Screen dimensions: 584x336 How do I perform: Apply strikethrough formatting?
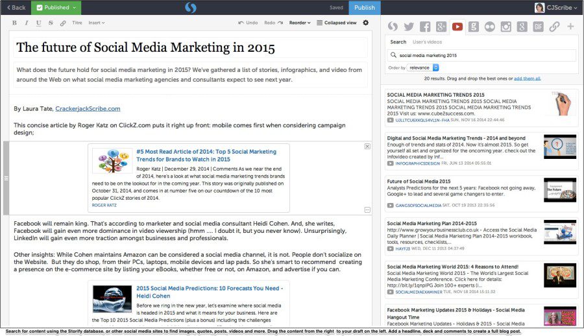click(x=51, y=23)
